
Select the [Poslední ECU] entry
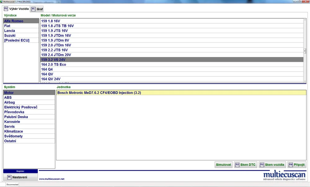[21, 40]
